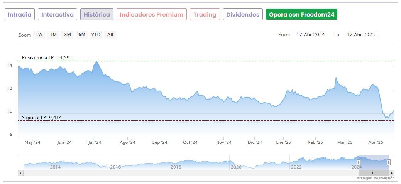Select YTD zoom range
This screenshot has height=184, width=401.
(x=96, y=35)
